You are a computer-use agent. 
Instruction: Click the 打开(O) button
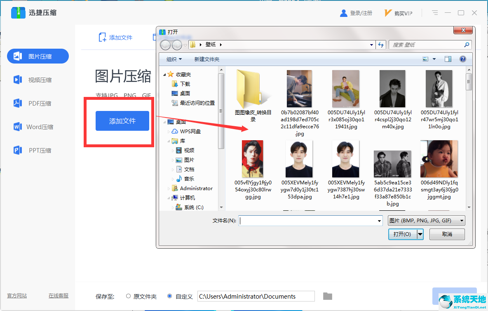coord(402,234)
